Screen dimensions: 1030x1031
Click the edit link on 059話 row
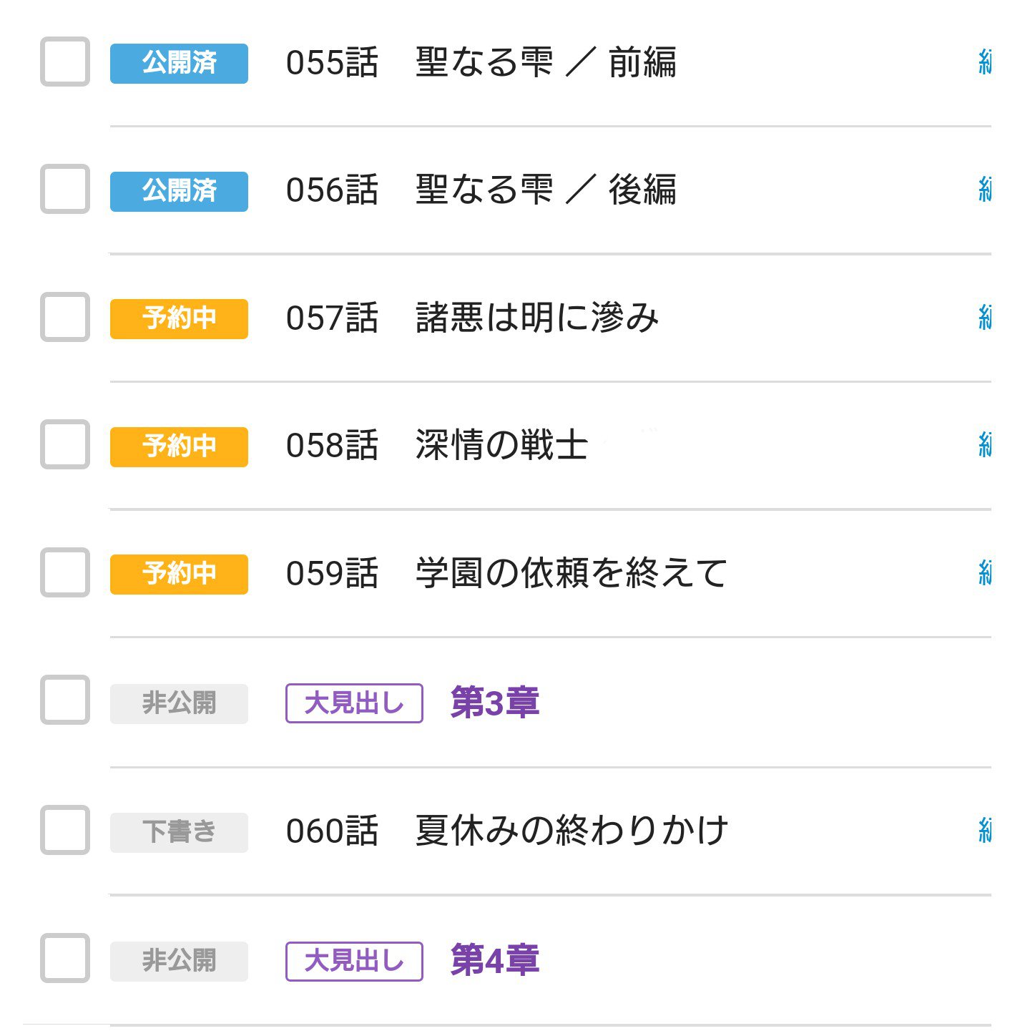(x=984, y=573)
